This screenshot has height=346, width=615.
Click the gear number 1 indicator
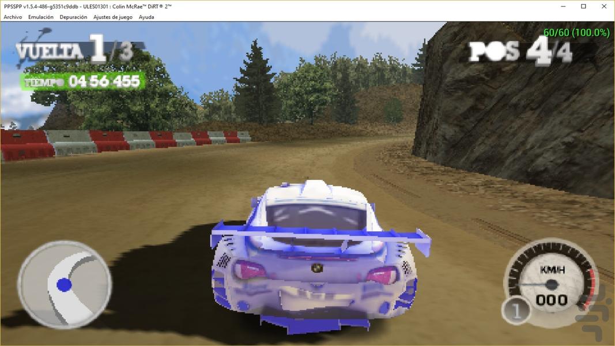(516, 311)
